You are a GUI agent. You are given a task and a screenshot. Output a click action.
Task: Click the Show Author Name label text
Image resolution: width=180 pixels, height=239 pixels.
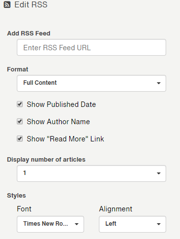click(x=58, y=122)
